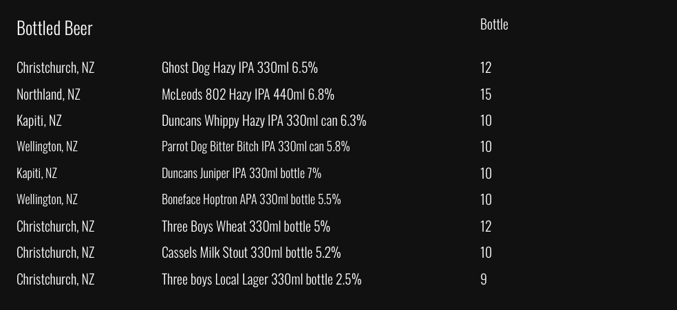
Task: Click price 10 for Cassels Milk Stout
Action: (x=486, y=252)
